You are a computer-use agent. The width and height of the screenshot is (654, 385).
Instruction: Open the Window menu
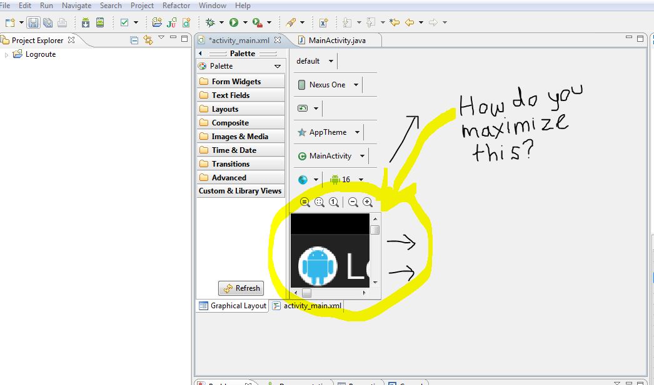point(213,6)
